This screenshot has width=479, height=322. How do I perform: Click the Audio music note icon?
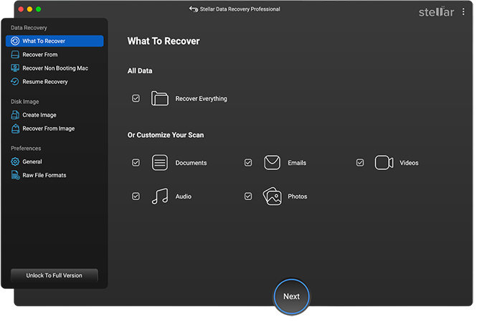click(x=159, y=196)
